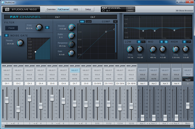Click the Show Browser button
This screenshot has width=195, height=129.
(x=185, y=11)
